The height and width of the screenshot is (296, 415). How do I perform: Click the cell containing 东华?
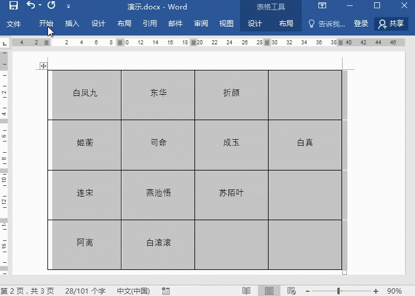click(x=158, y=95)
